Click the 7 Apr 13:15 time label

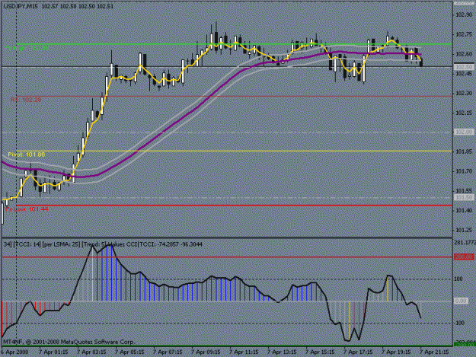[282, 352]
